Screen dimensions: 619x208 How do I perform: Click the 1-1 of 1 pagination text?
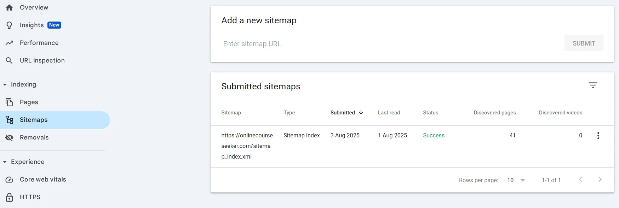pyautogui.click(x=551, y=180)
